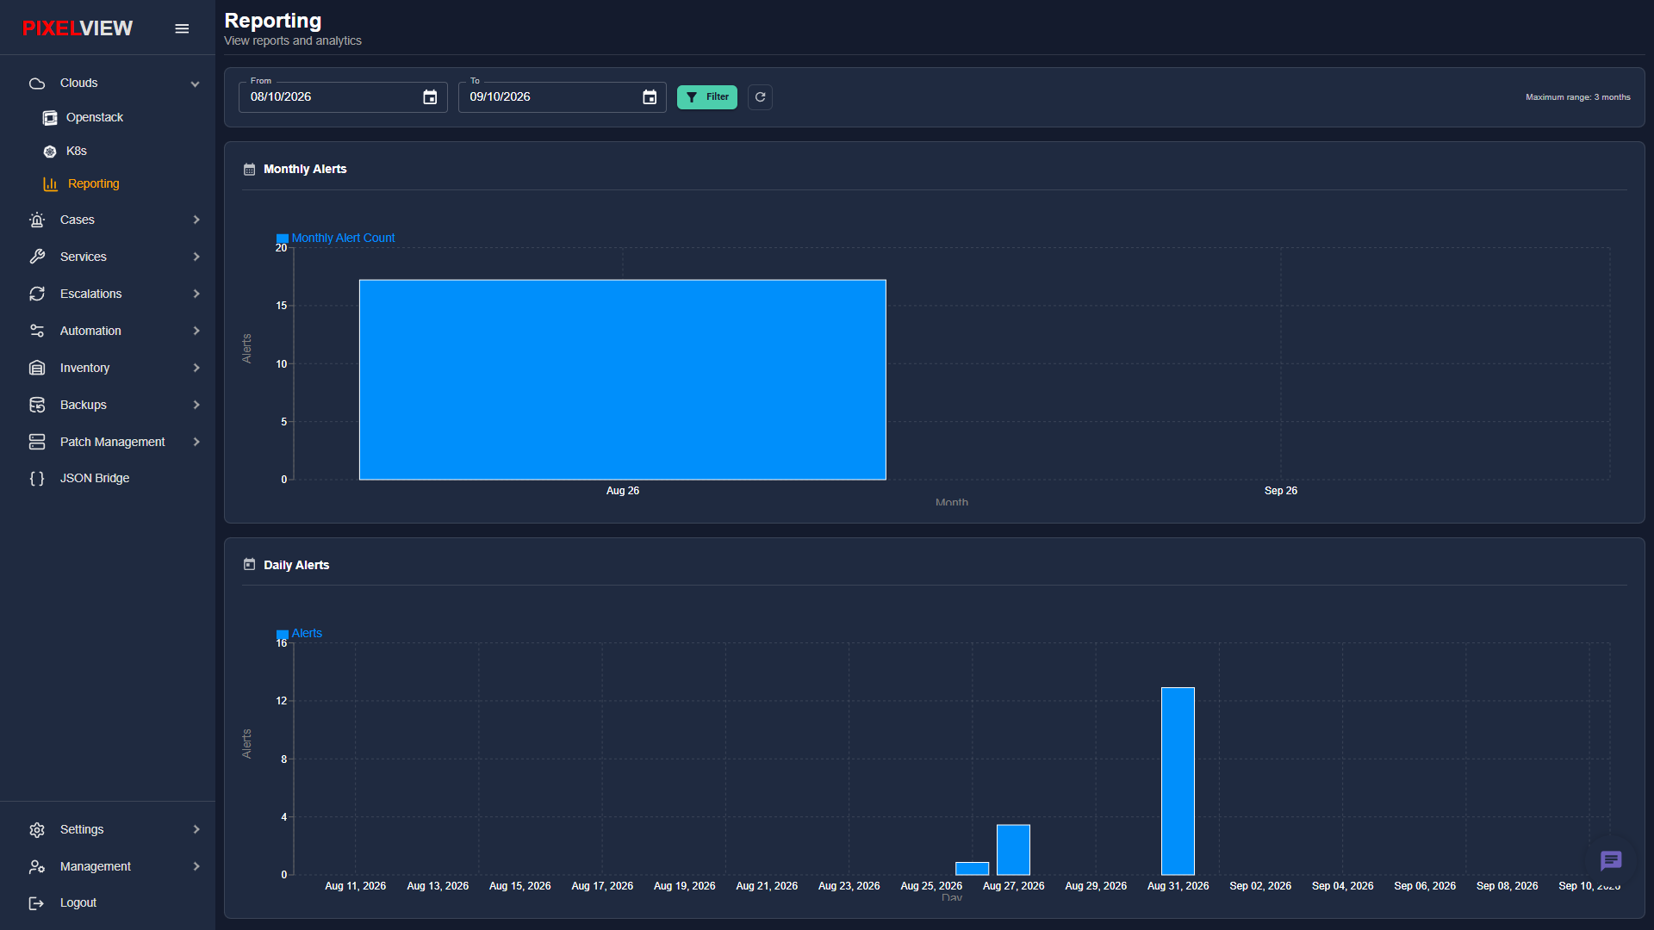Click the JSON Bridge braces icon

tap(37, 478)
